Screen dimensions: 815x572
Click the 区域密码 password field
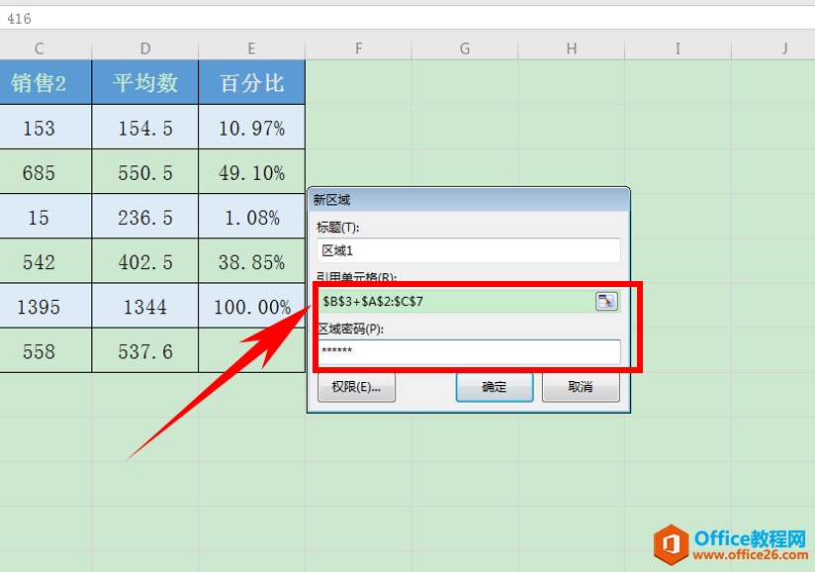(469, 351)
